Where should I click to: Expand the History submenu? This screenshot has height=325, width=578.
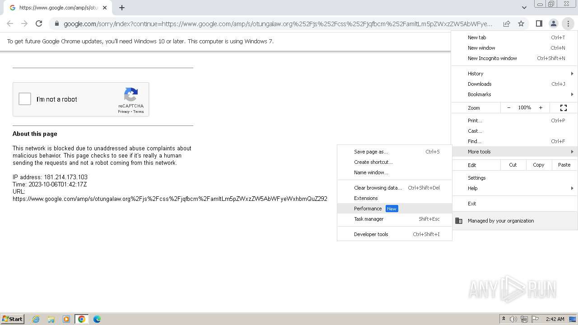514,74
